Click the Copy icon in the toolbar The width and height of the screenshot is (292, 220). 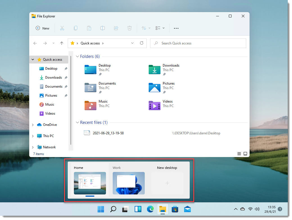pyautogui.click(x=76, y=28)
